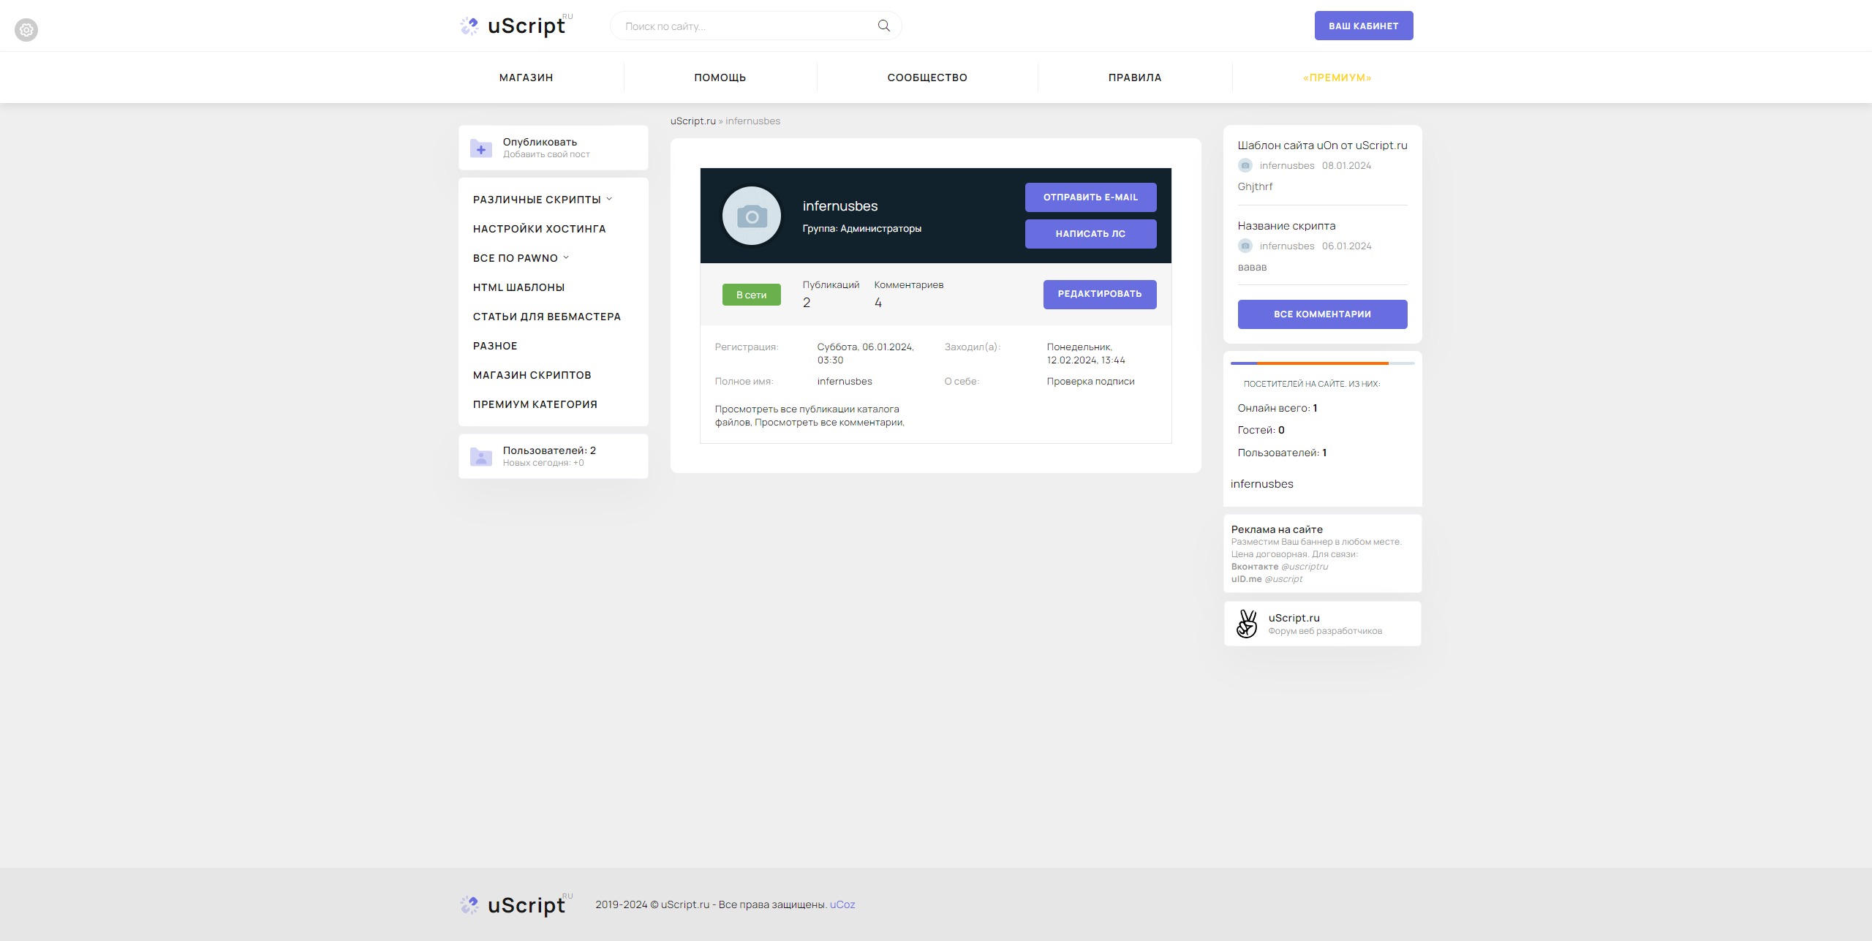Click the camera avatar of infernusbes profile

(751, 216)
